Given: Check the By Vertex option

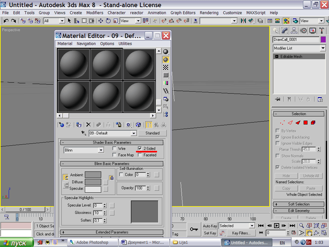Looking at the screenshot, I should click(278, 131).
